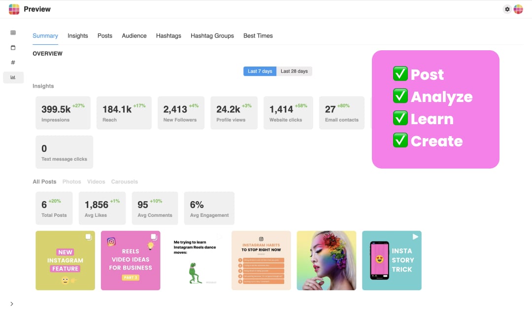Open the profile avatar menu

[x=518, y=9]
